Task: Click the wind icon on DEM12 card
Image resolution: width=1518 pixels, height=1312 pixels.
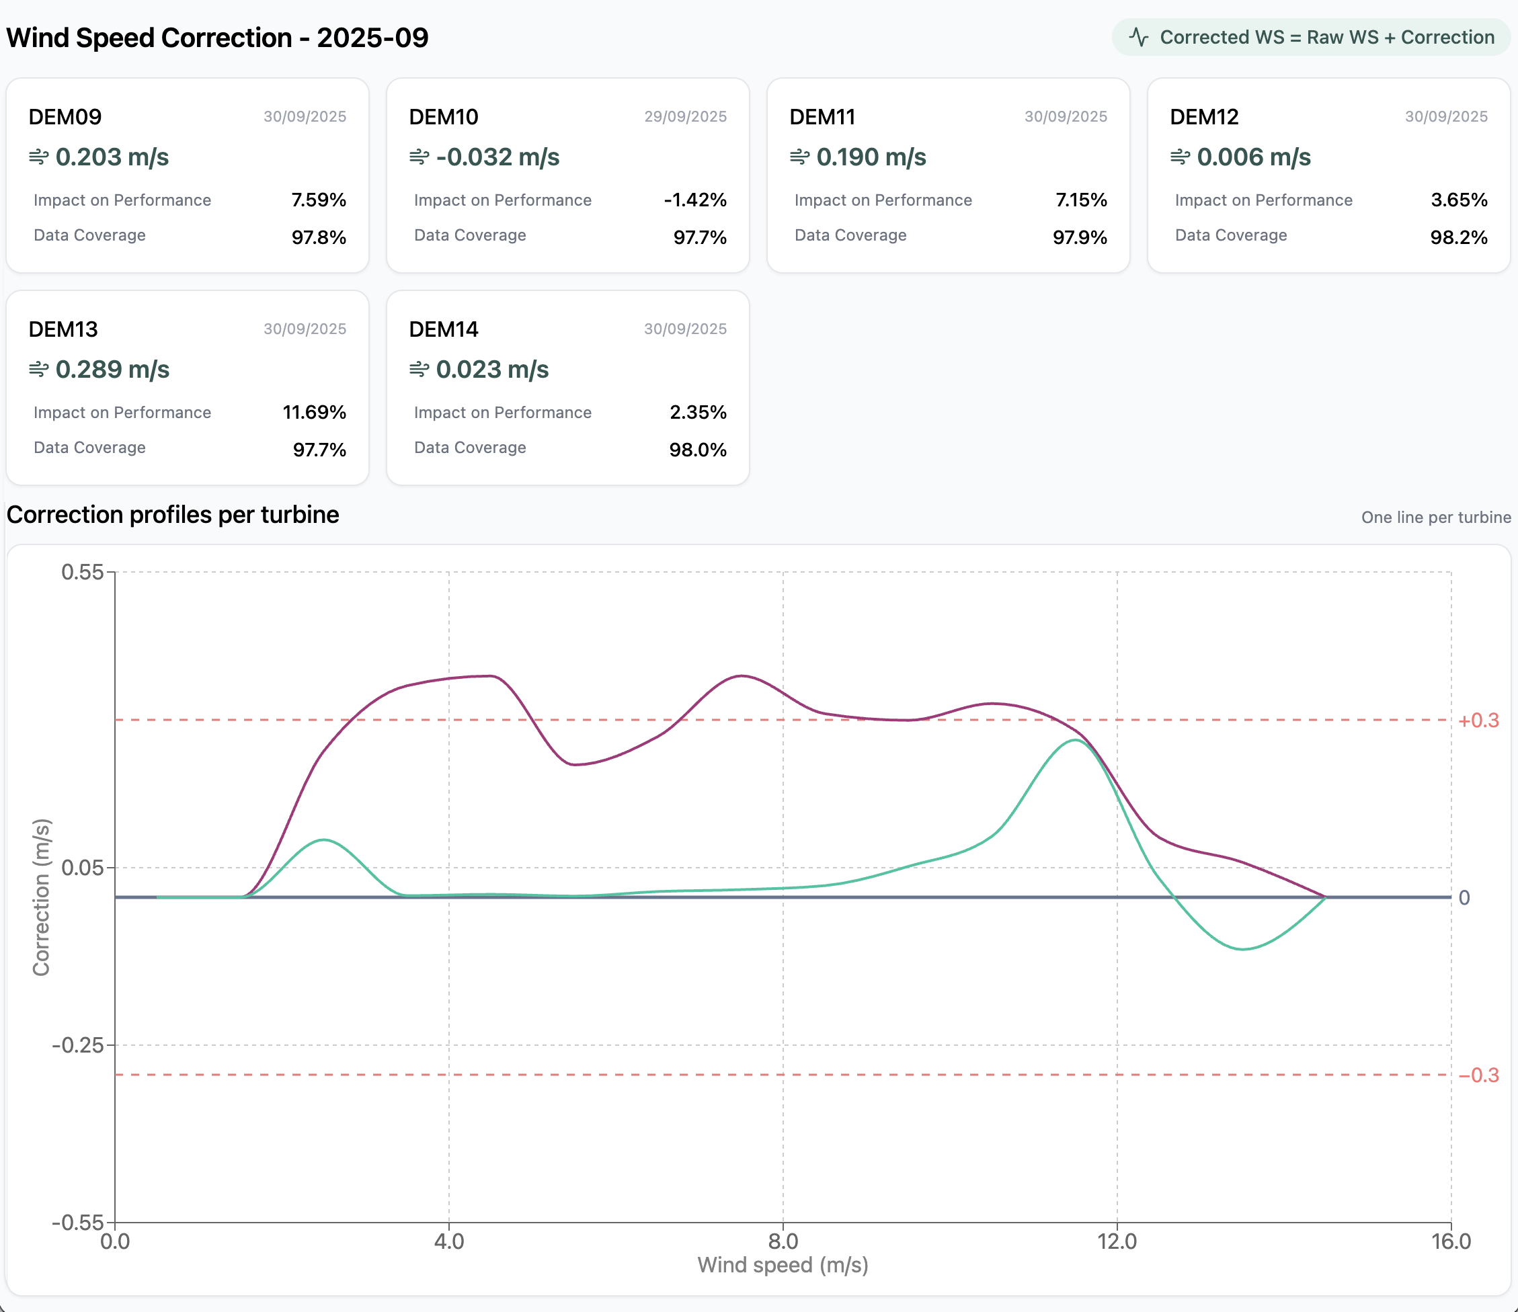Action: pyautogui.click(x=1180, y=157)
